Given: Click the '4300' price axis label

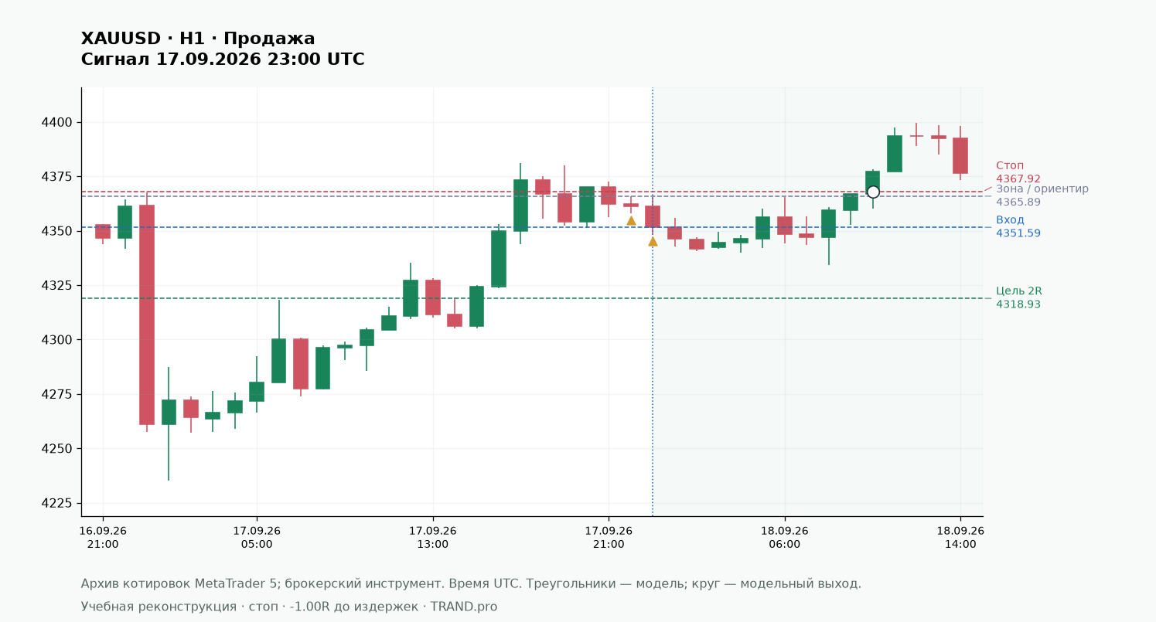Looking at the screenshot, I should [57, 340].
